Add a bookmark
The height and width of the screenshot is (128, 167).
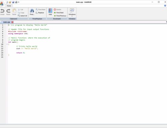click(x=50, y=12)
